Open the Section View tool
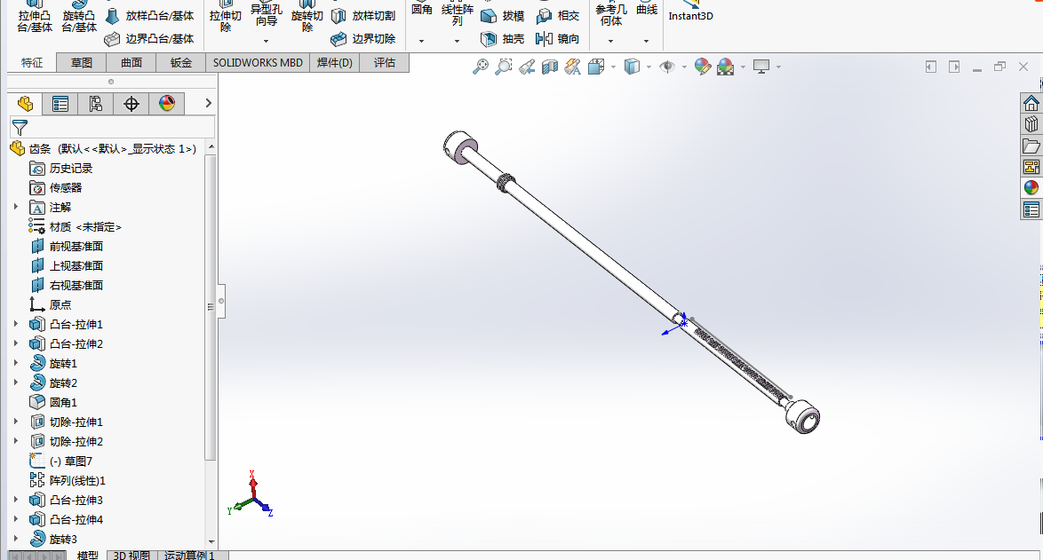 [547, 66]
